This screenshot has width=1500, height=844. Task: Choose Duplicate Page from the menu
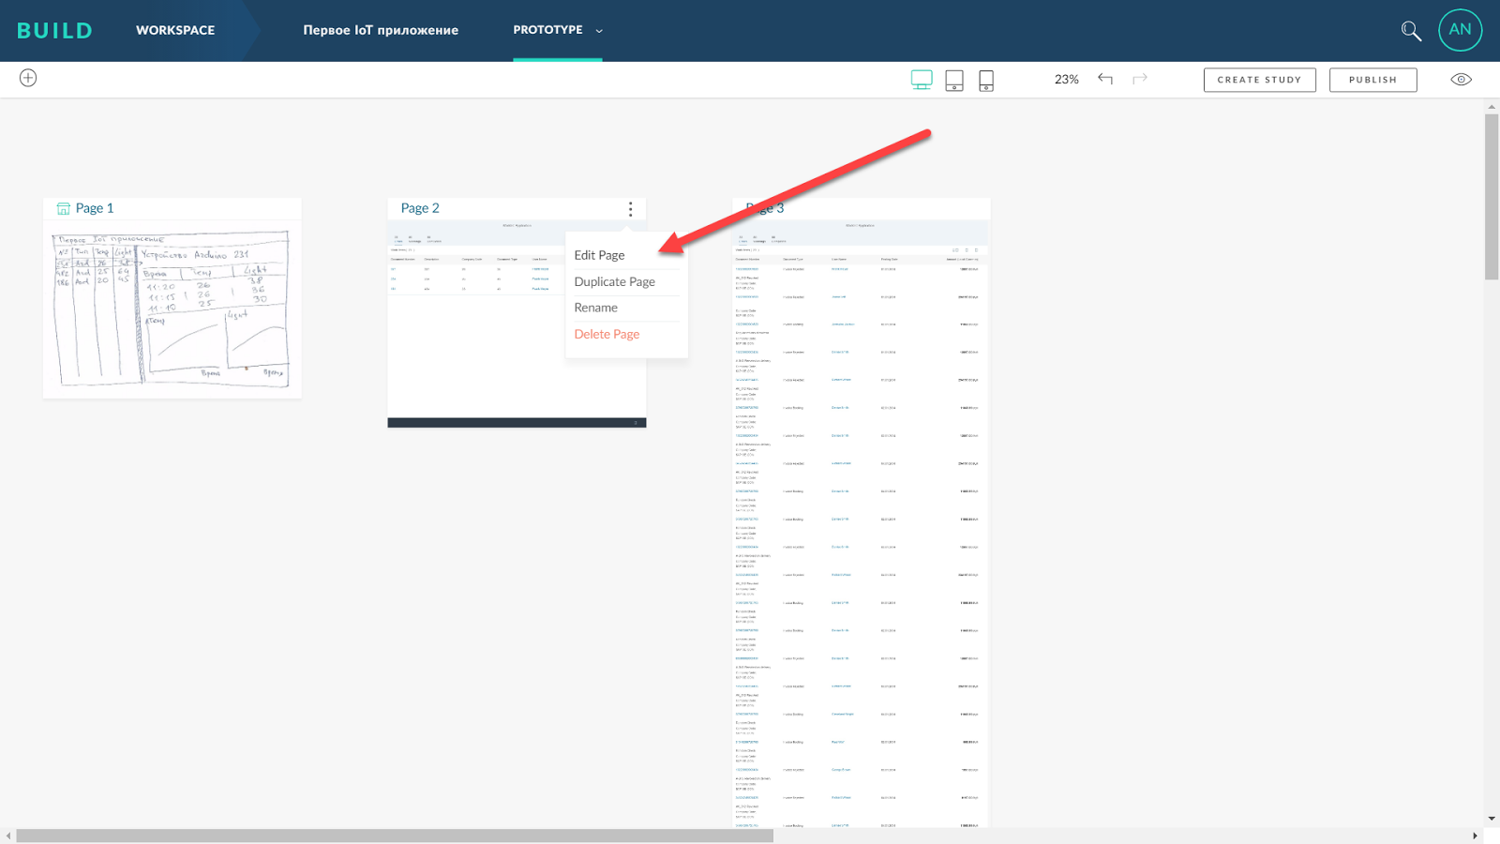tap(613, 280)
